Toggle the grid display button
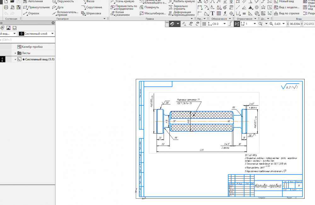Viewport: 315px width, 205px height. [204, 24]
